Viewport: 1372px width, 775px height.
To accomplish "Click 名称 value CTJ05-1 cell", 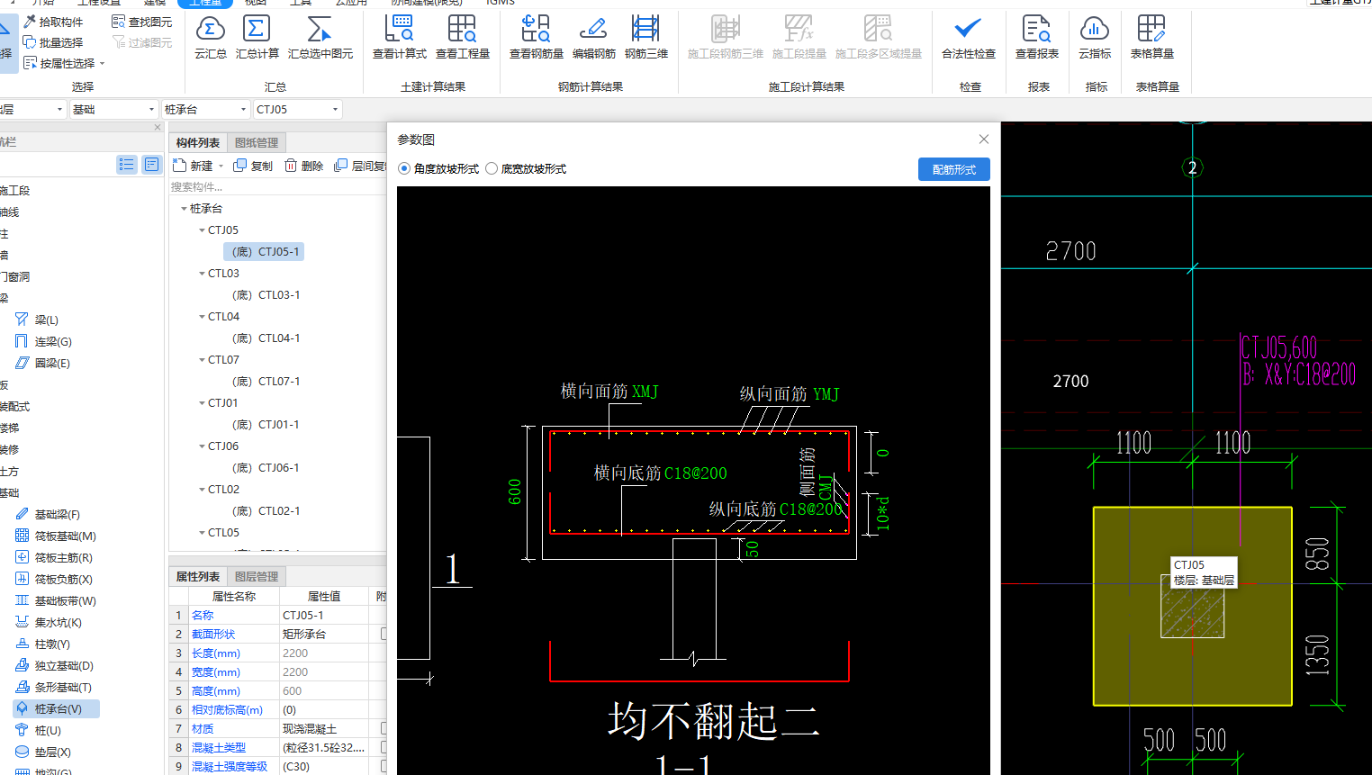I will [x=324, y=615].
